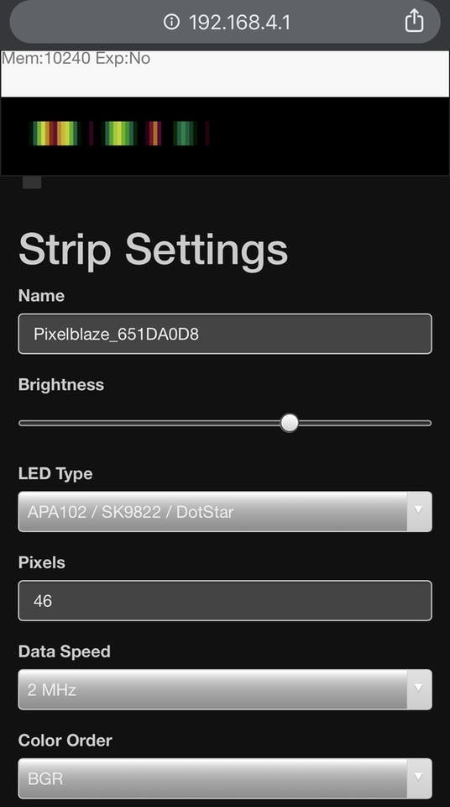Tap the colored LED preview strip
Screen dimensions: 450x807
point(121,134)
